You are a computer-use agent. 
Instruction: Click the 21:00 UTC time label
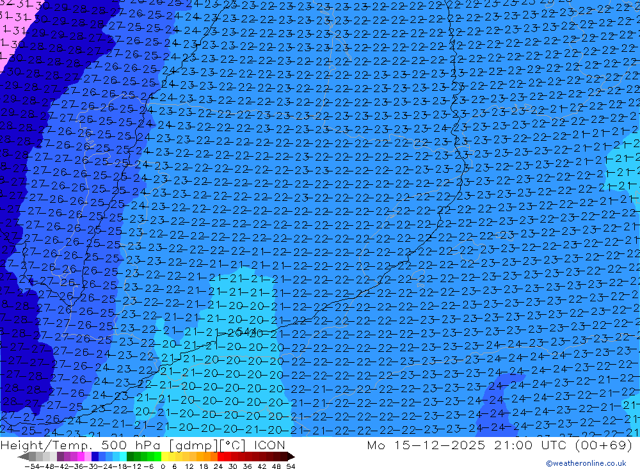tap(531, 445)
